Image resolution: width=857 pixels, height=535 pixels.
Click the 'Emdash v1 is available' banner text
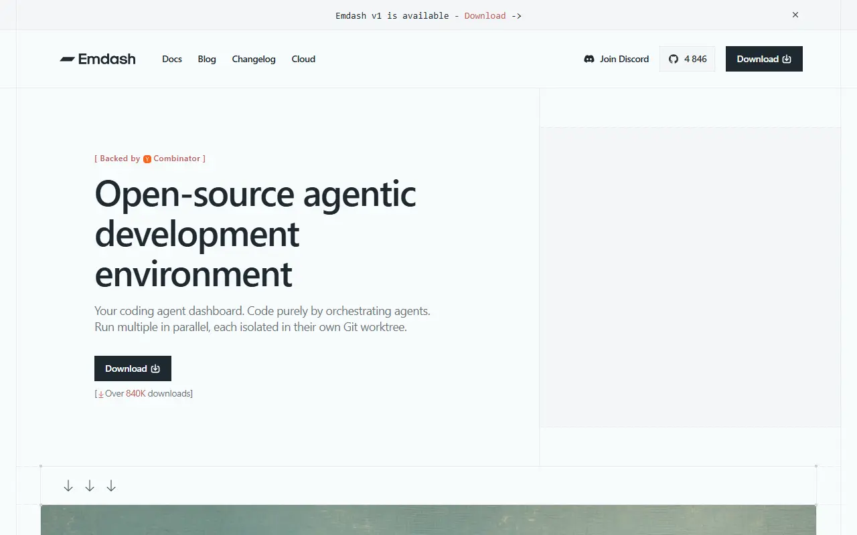[392, 15]
